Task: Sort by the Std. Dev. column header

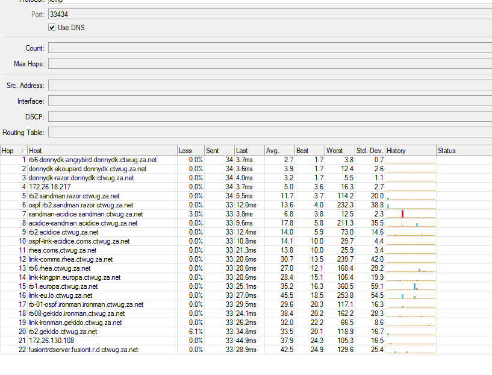Action: tap(370, 151)
